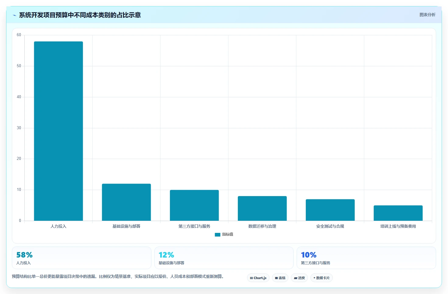Image resolution: width=448 pixels, height=294 pixels.
Task: Click the 安全测试与合规 bar
Action: (x=330, y=210)
